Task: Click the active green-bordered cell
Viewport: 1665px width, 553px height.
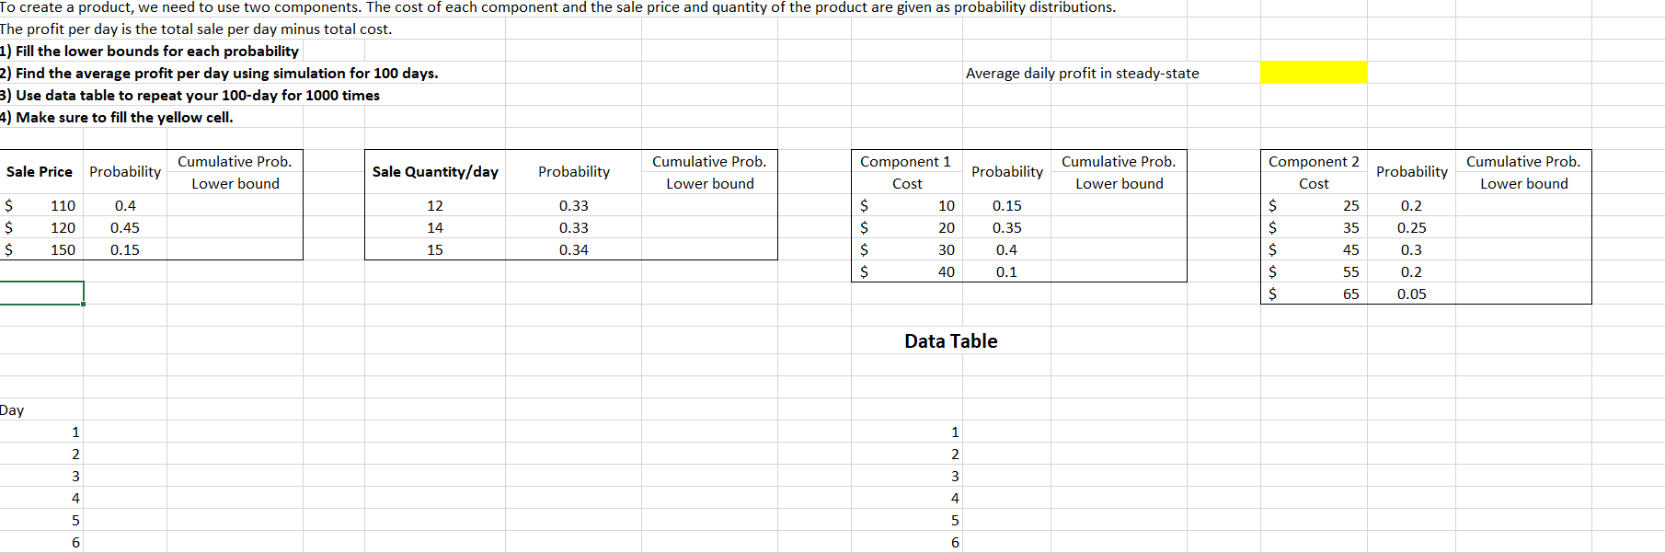Action: pos(41,293)
